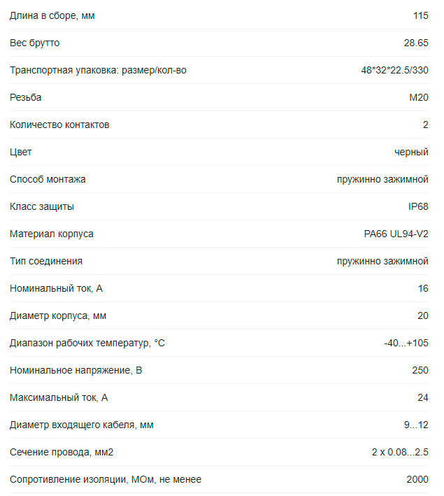The height and width of the screenshot is (496, 444).
Task: Click the thread value M20
Action: [x=419, y=98]
